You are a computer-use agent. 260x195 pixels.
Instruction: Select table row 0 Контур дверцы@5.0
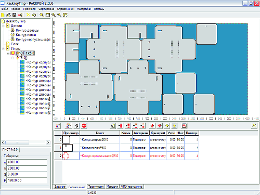pos(126,139)
